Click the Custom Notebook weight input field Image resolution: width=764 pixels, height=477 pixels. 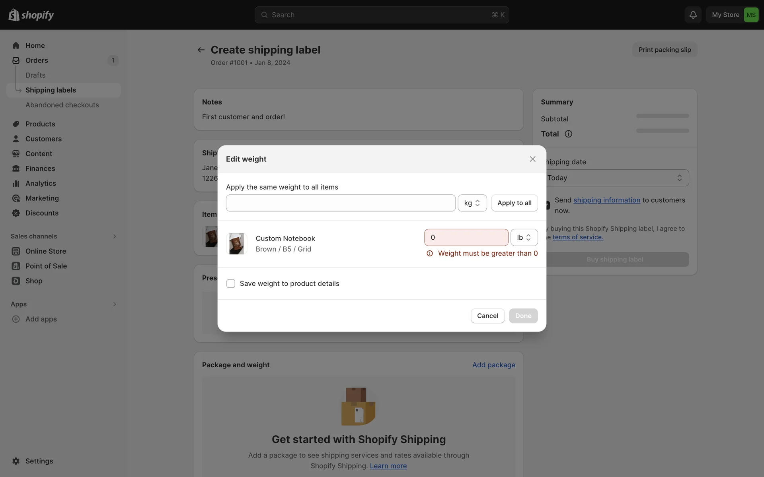[466, 237]
